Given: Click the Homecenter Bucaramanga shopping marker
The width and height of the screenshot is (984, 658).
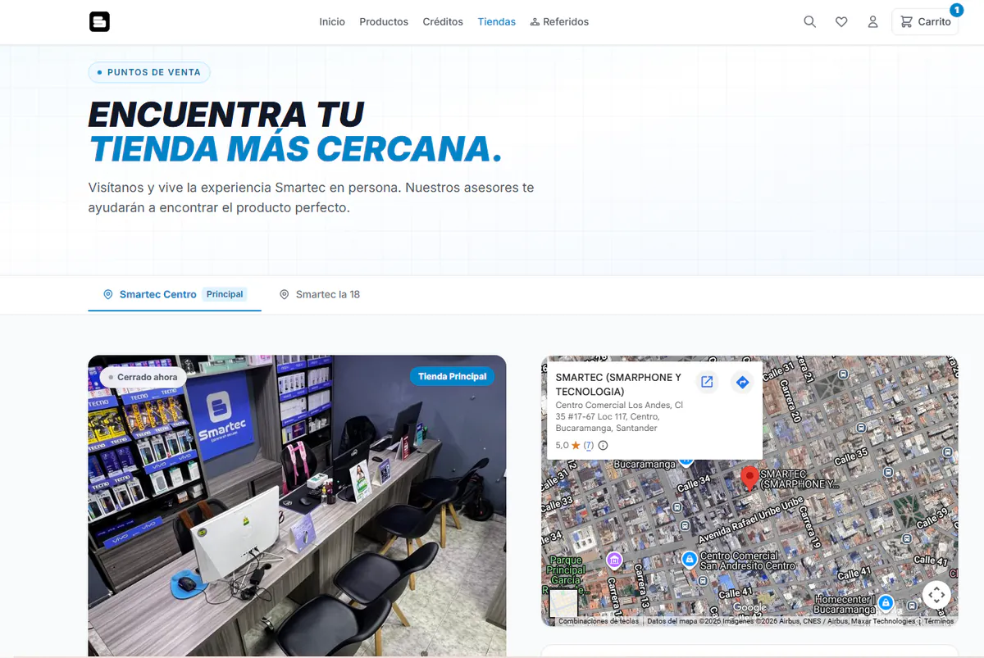Looking at the screenshot, I should click(886, 603).
